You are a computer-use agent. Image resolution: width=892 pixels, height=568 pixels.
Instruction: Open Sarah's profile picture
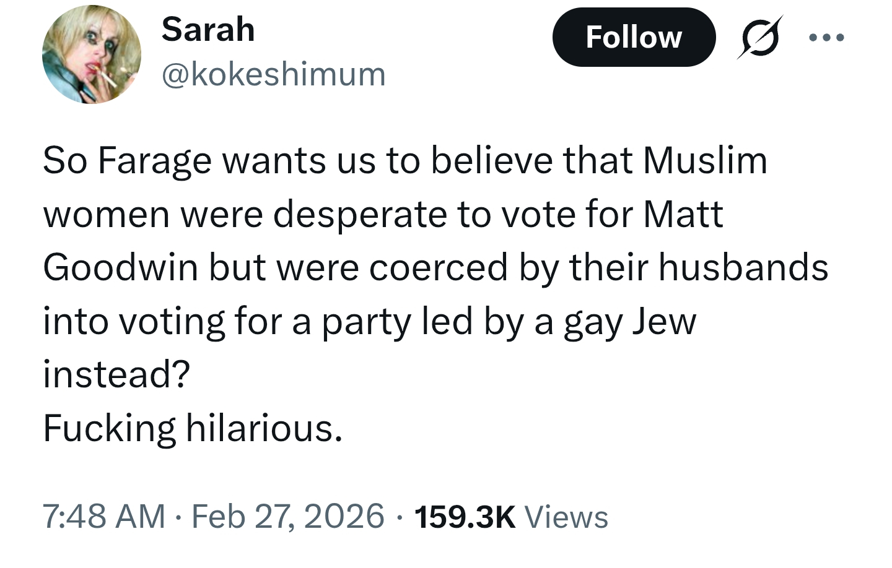(x=92, y=54)
